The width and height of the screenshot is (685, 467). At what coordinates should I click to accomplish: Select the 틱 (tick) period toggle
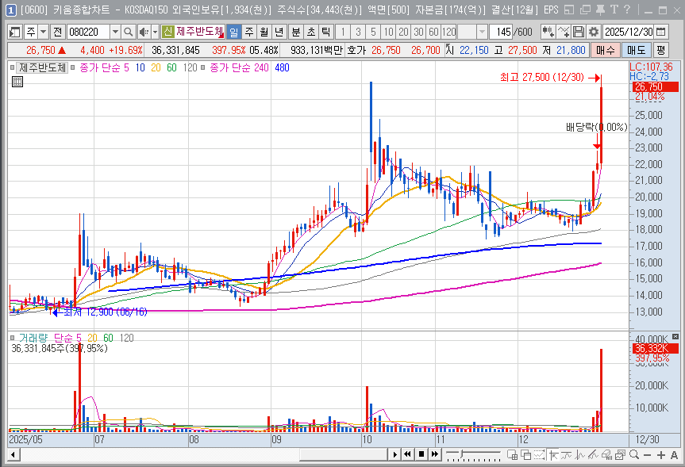[325, 32]
